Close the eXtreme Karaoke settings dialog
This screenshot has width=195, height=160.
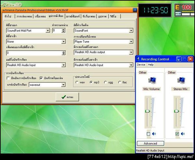135,10
